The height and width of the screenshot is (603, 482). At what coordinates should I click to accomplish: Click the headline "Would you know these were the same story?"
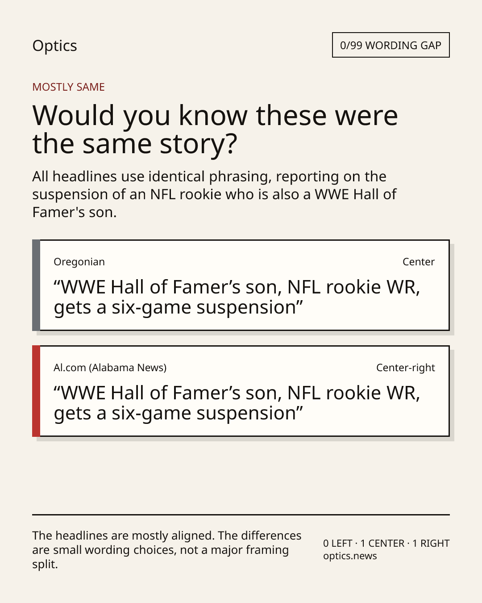[215, 129]
